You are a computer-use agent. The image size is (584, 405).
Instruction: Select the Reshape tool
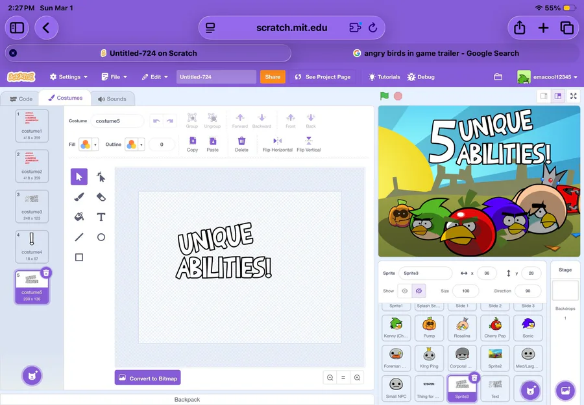(x=101, y=176)
